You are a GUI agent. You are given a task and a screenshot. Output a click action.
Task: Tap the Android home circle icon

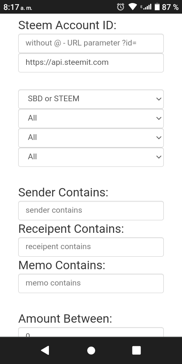pyautogui.click(x=91, y=350)
